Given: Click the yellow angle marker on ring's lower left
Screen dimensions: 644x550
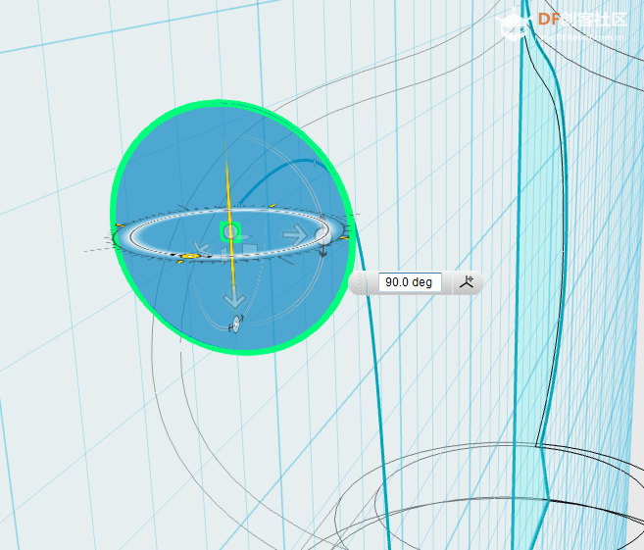Looking at the screenshot, I should (x=189, y=257).
